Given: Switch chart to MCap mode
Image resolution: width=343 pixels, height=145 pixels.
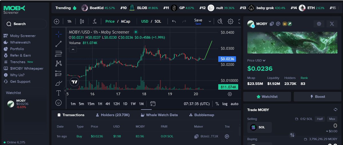Looking at the screenshot, I should tap(126, 21).
